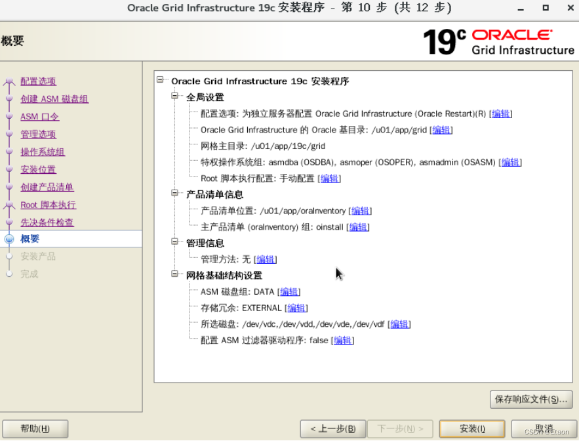The height and width of the screenshot is (441, 579).
Task: Go to the 安装位置 step
Action: [39, 170]
